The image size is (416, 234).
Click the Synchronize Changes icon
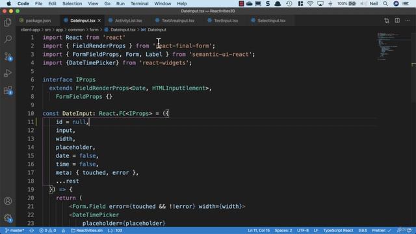point(32,230)
